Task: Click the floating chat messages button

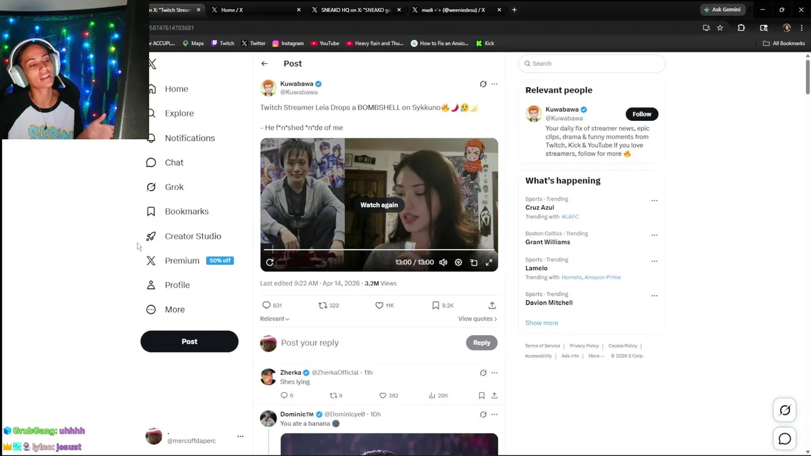Action: (x=784, y=439)
